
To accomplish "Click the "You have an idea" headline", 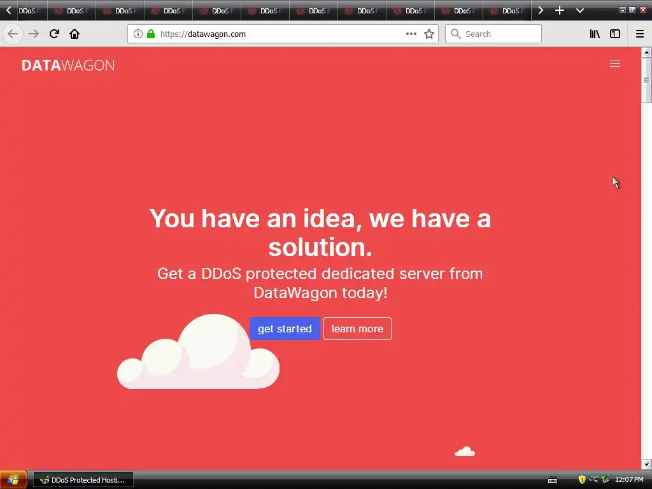I will pos(320,232).
